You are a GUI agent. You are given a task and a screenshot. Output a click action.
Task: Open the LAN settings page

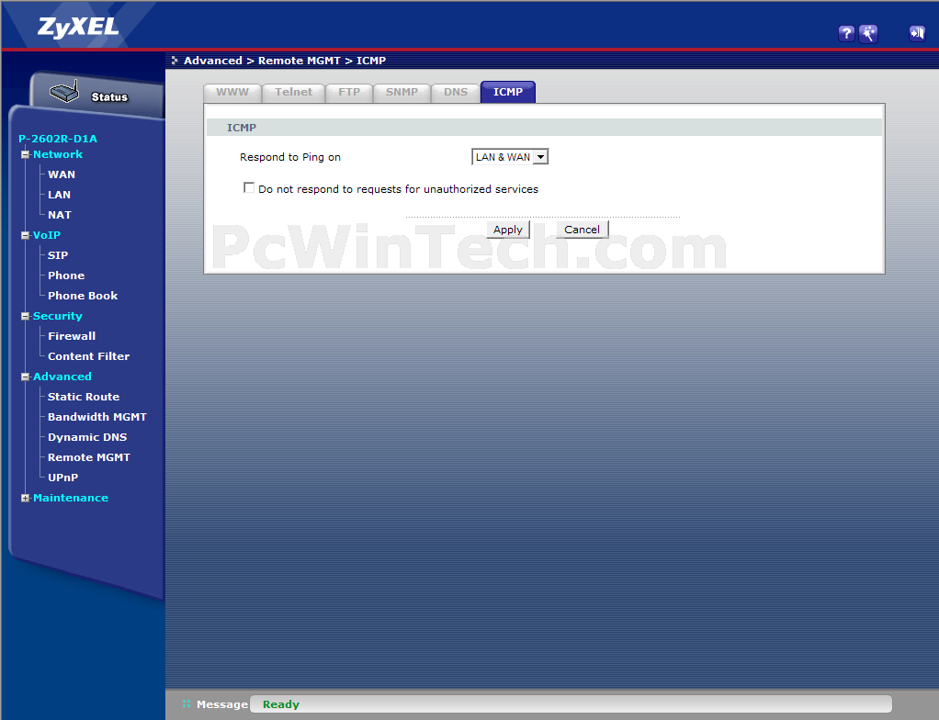pyautogui.click(x=60, y=195)
